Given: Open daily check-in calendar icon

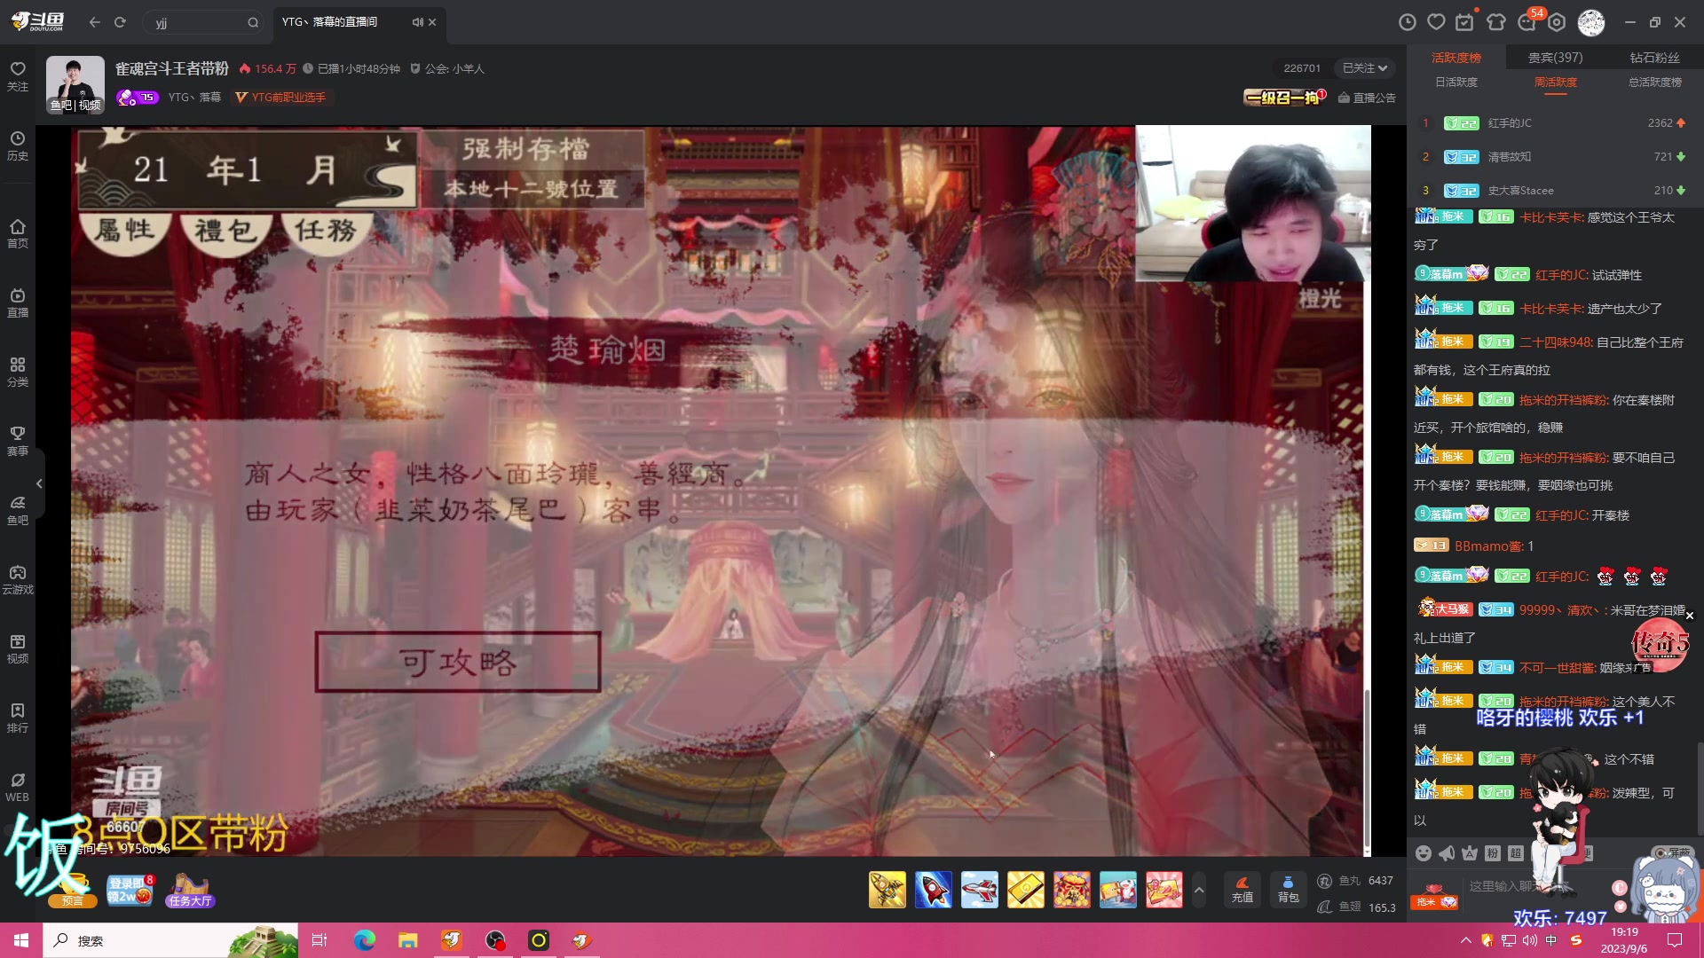Looking at the screenshot, I should [1465, 22].
